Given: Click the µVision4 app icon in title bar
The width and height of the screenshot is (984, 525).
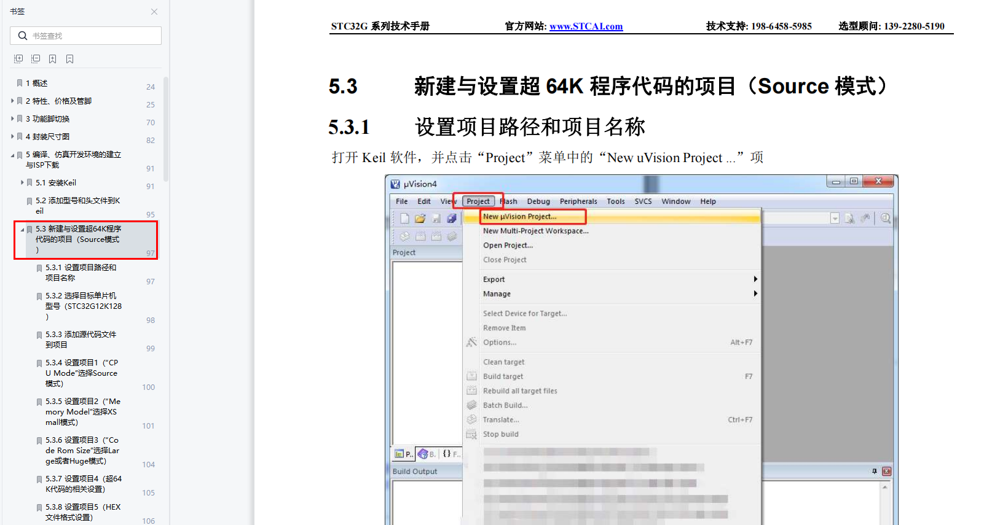Looking at the screenshot, I should point(395,184).
